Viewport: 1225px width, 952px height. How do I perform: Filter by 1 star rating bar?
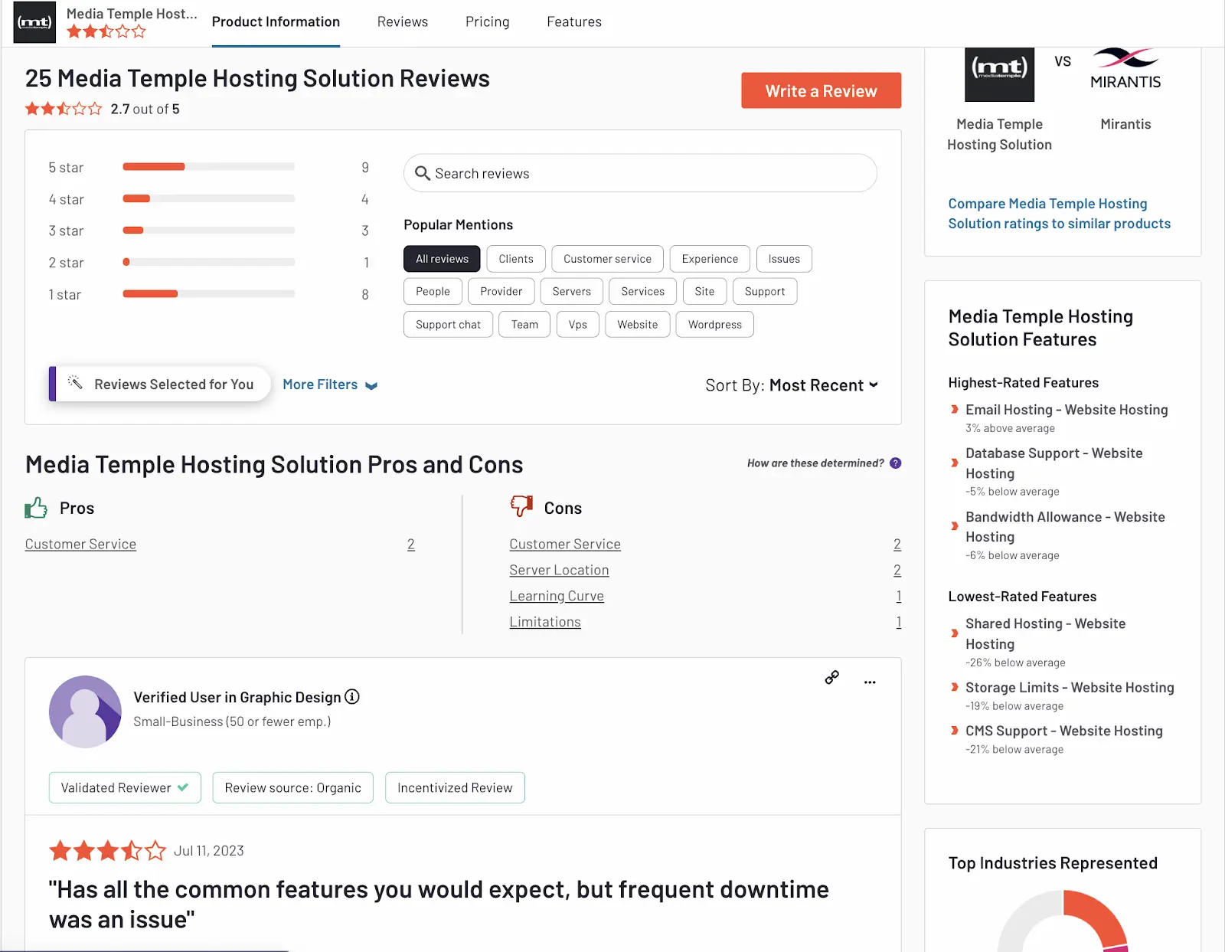pos(208,294)
